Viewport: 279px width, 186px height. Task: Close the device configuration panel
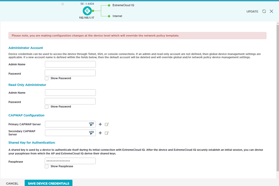coord(271,11)
